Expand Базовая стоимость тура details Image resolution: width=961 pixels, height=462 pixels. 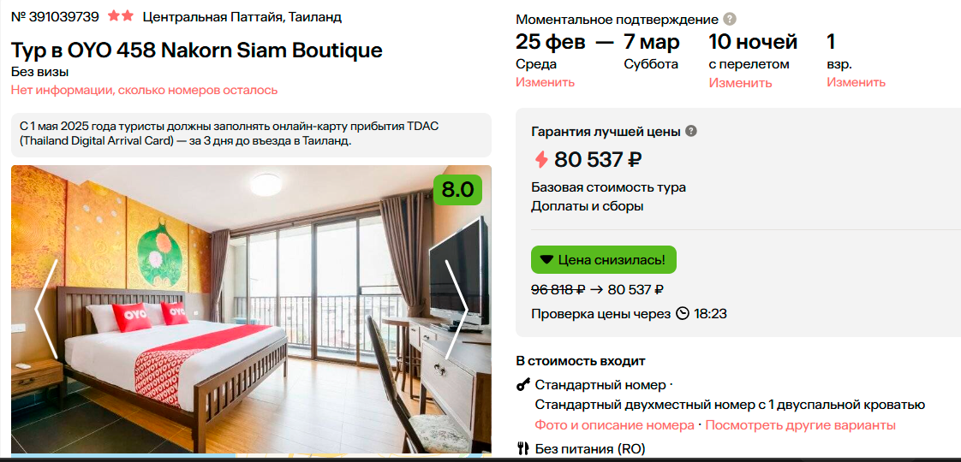(608, 187)
